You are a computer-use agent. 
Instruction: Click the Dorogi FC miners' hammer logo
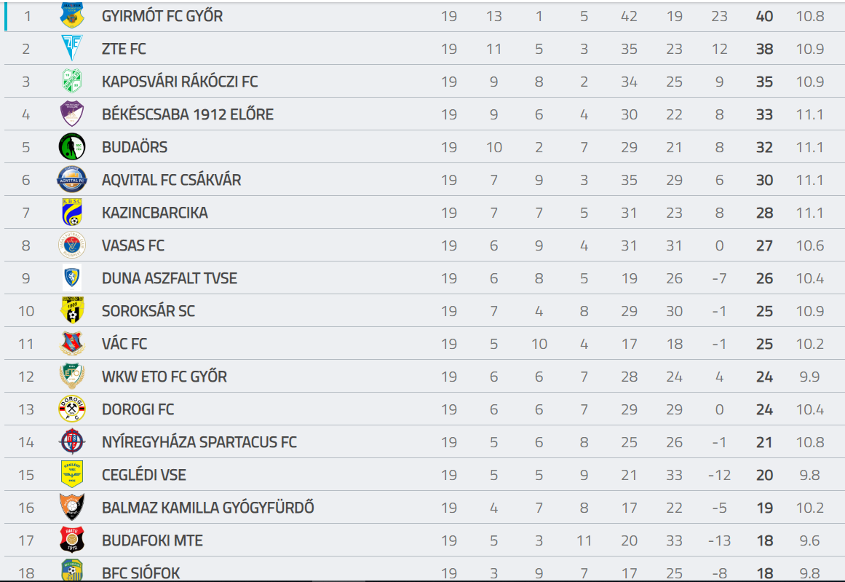point(71,409)
